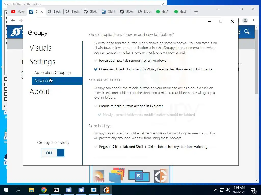This screenshot has height=195, width=261.
Task: Select the Advanced settings page
Action: [x=57, y=81]
